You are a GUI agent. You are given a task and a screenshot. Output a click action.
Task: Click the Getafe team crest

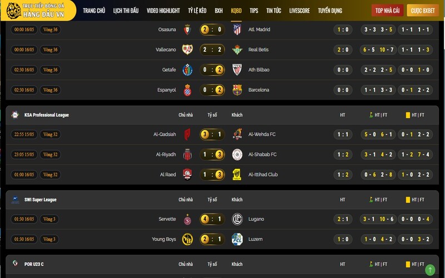[x=187, y=70]
